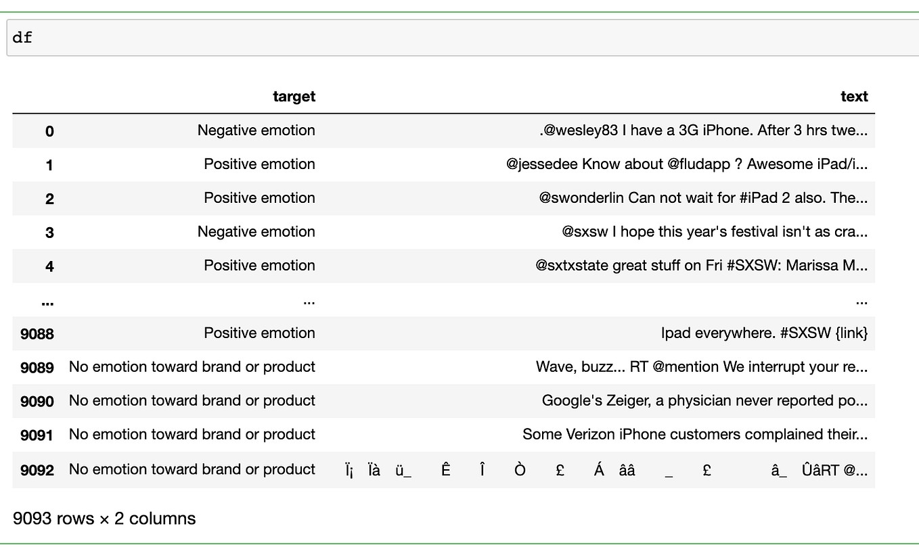919x547 pixels.
Task: Click Google's Zeiger tweet text cell
Action: click(704, 401)
